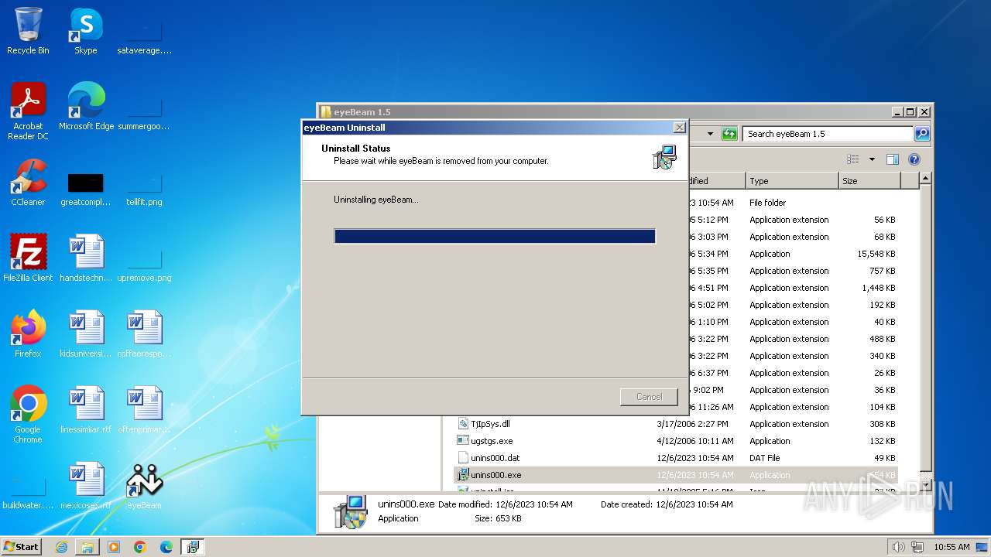The image size is (991, 557).
Task: Open Internet Explorer in the taskbar
Action: click(x=61, y=547)
